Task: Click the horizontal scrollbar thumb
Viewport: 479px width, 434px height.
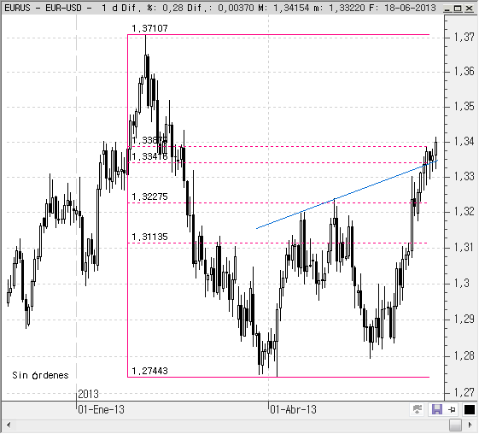Action: pyautogui.click(x=455, y=425)
